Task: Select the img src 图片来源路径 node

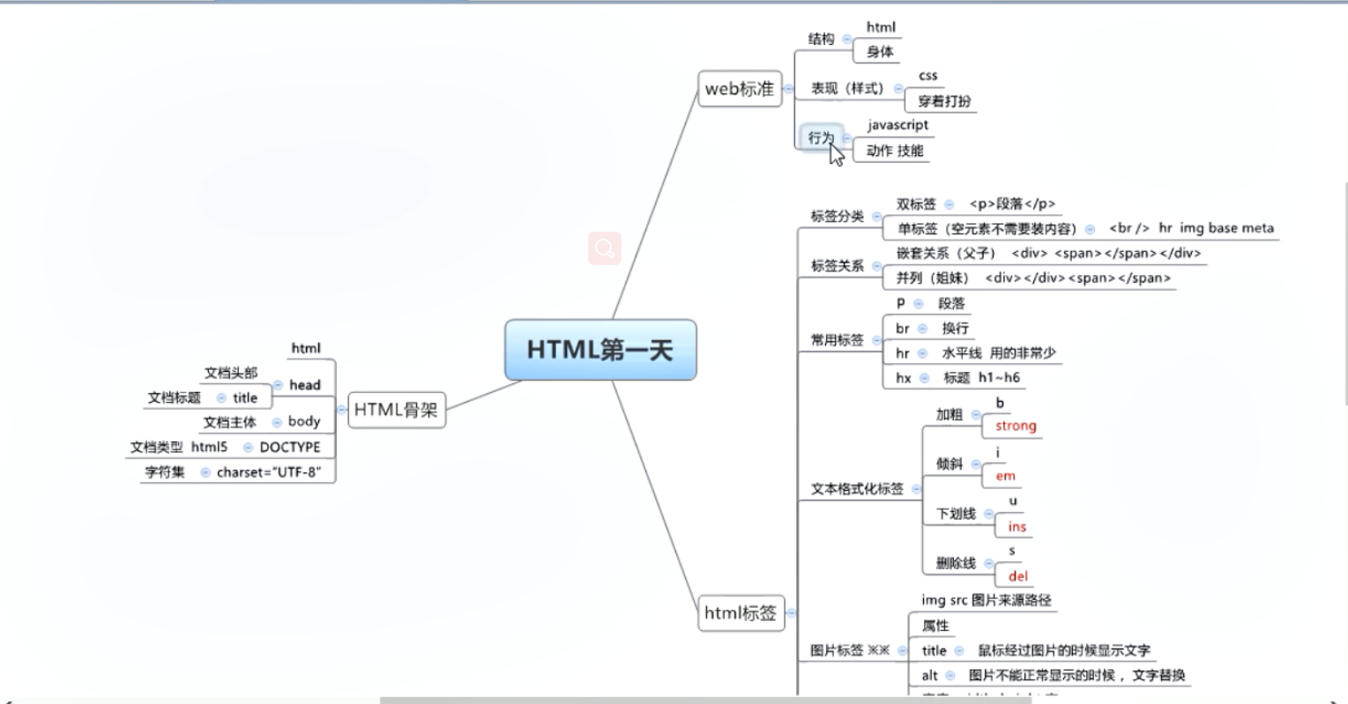Action: [987, 600]
